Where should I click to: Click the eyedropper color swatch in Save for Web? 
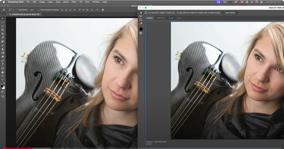pos(141,29)
